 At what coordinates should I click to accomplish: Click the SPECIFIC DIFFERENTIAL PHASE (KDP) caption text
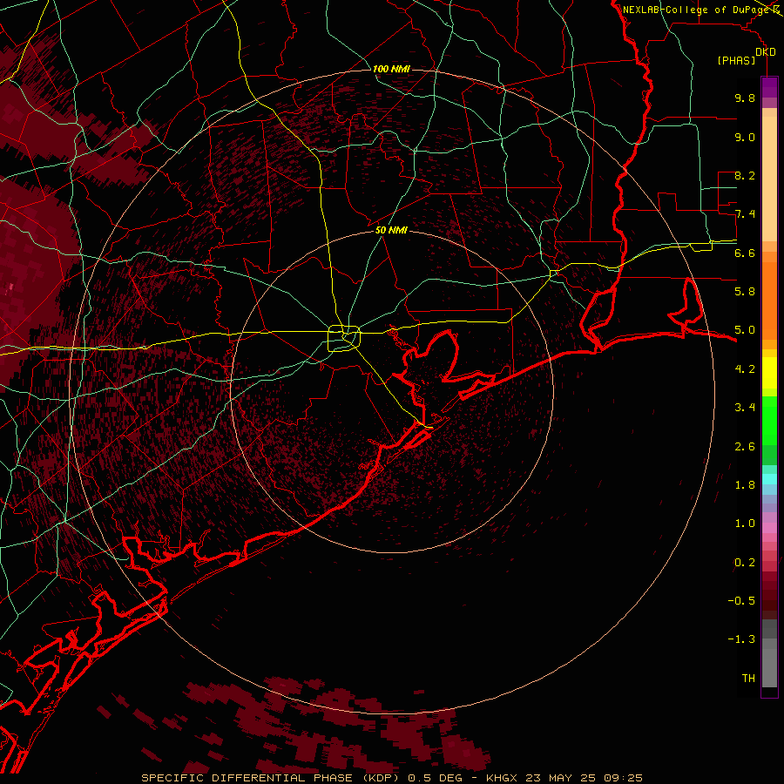pos(272,778)
